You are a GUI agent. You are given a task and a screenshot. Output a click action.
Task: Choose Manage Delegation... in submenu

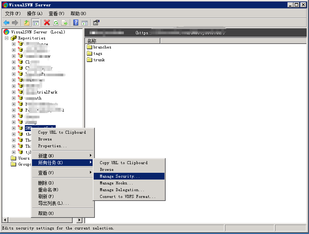point(129,190)
